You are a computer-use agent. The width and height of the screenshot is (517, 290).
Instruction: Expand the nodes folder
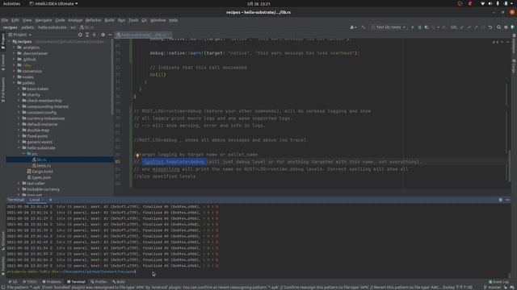coord(15,77)
